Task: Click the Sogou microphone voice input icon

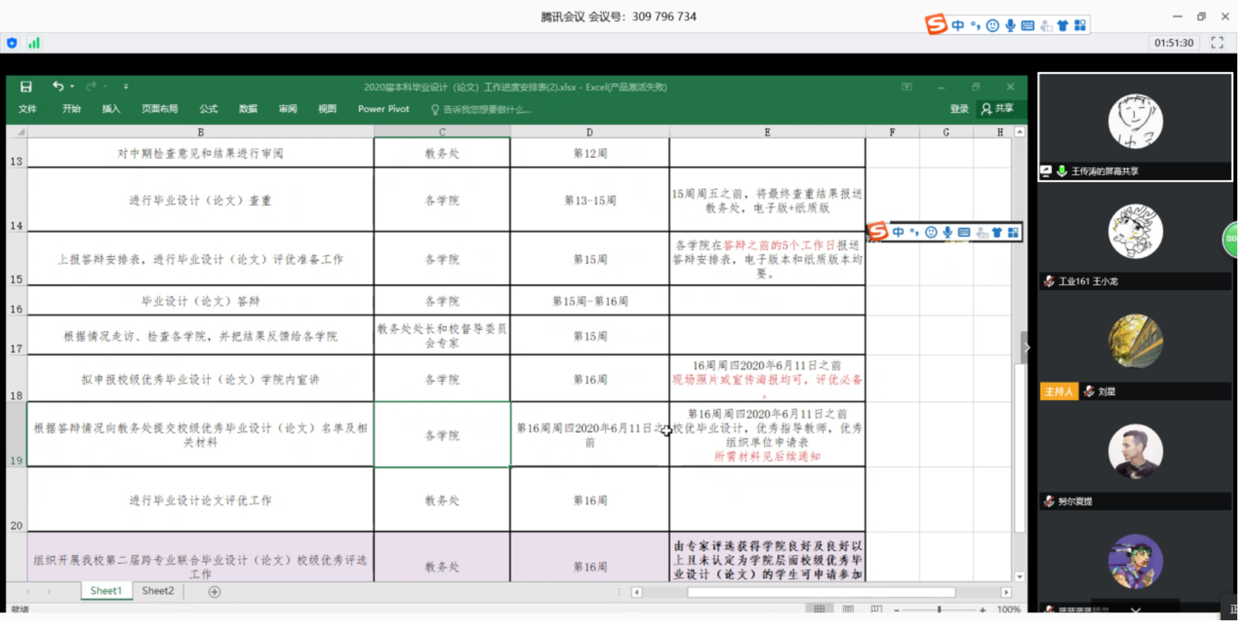Action: tap(1010, 26)
